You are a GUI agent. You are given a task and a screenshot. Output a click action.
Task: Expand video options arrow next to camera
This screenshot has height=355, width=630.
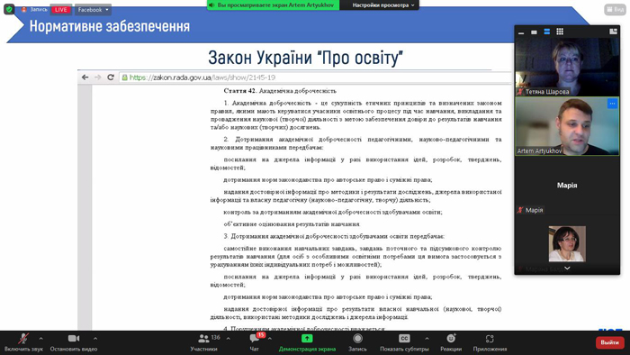point(95,339)
